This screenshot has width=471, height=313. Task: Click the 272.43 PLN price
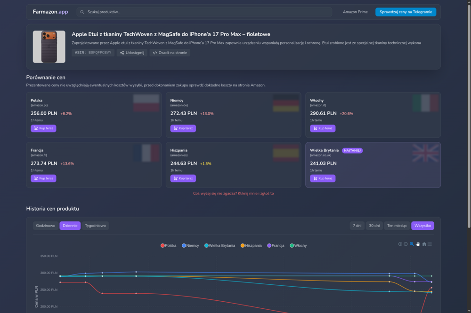184,113
